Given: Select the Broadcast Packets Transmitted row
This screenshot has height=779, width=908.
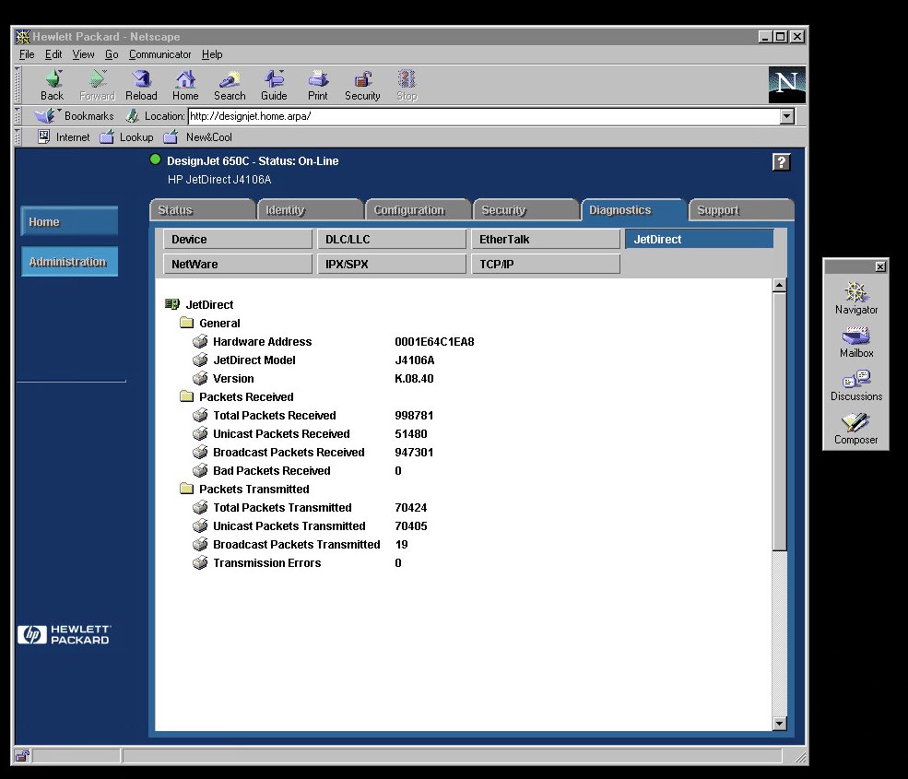Looking at the screenshot, I should click(301, 544).
